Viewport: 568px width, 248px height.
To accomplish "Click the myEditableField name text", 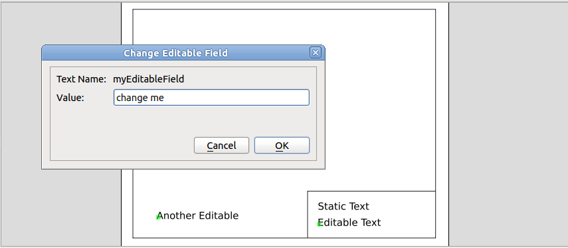I will point(149,79).
